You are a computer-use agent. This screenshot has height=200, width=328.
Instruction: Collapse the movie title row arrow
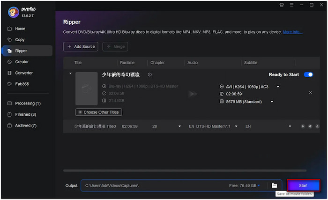point(70,73)
